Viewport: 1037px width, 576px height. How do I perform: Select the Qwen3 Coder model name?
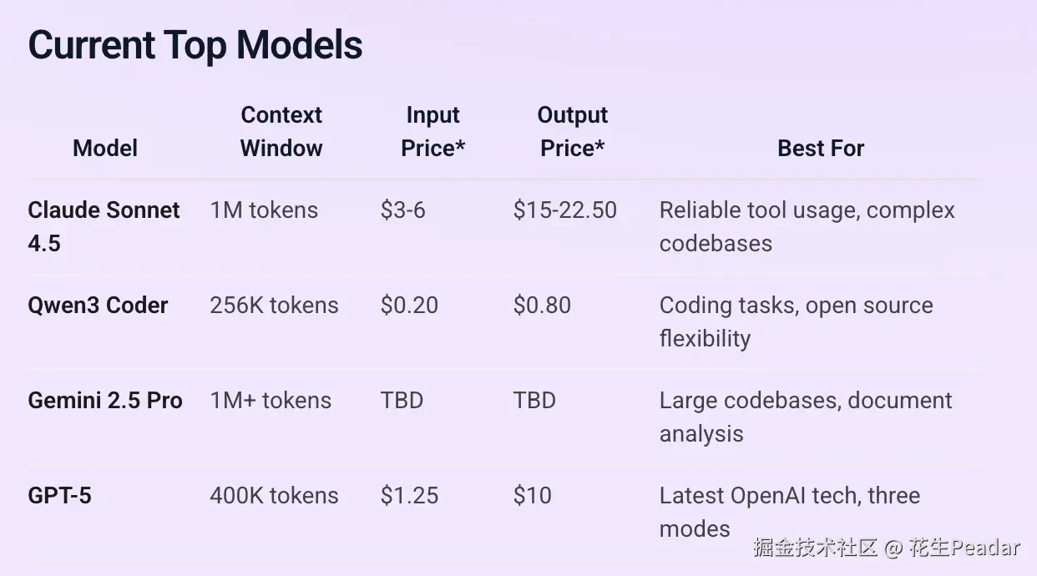[98, 306]
